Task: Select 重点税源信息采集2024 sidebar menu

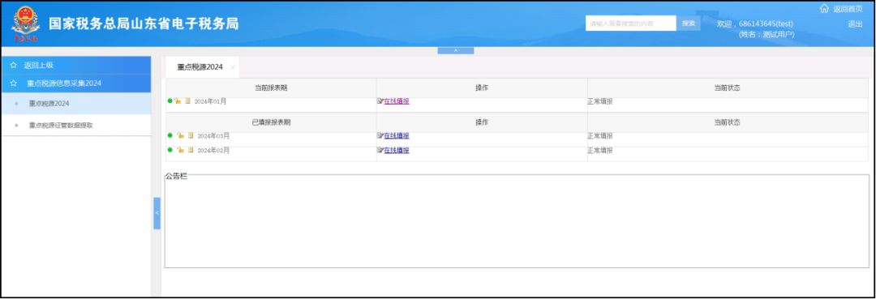Action: [x=76, y=83]
